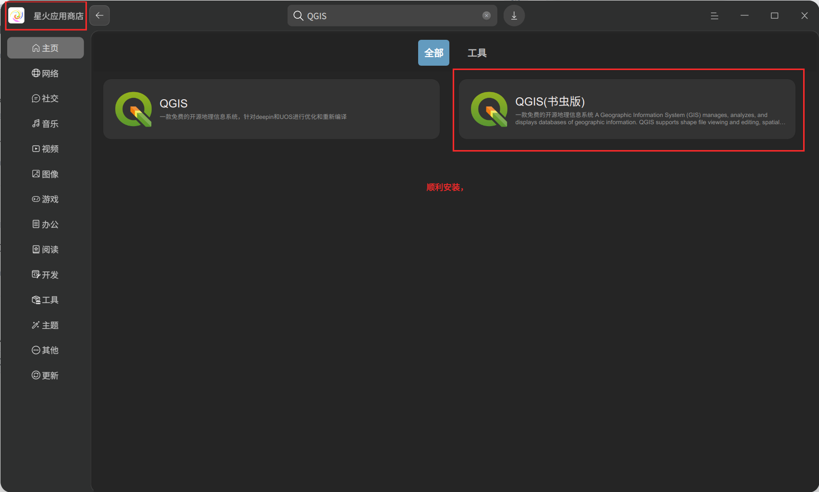819x492 pixels.
Task: Open the 网络 category
Action: coord(46,73)
